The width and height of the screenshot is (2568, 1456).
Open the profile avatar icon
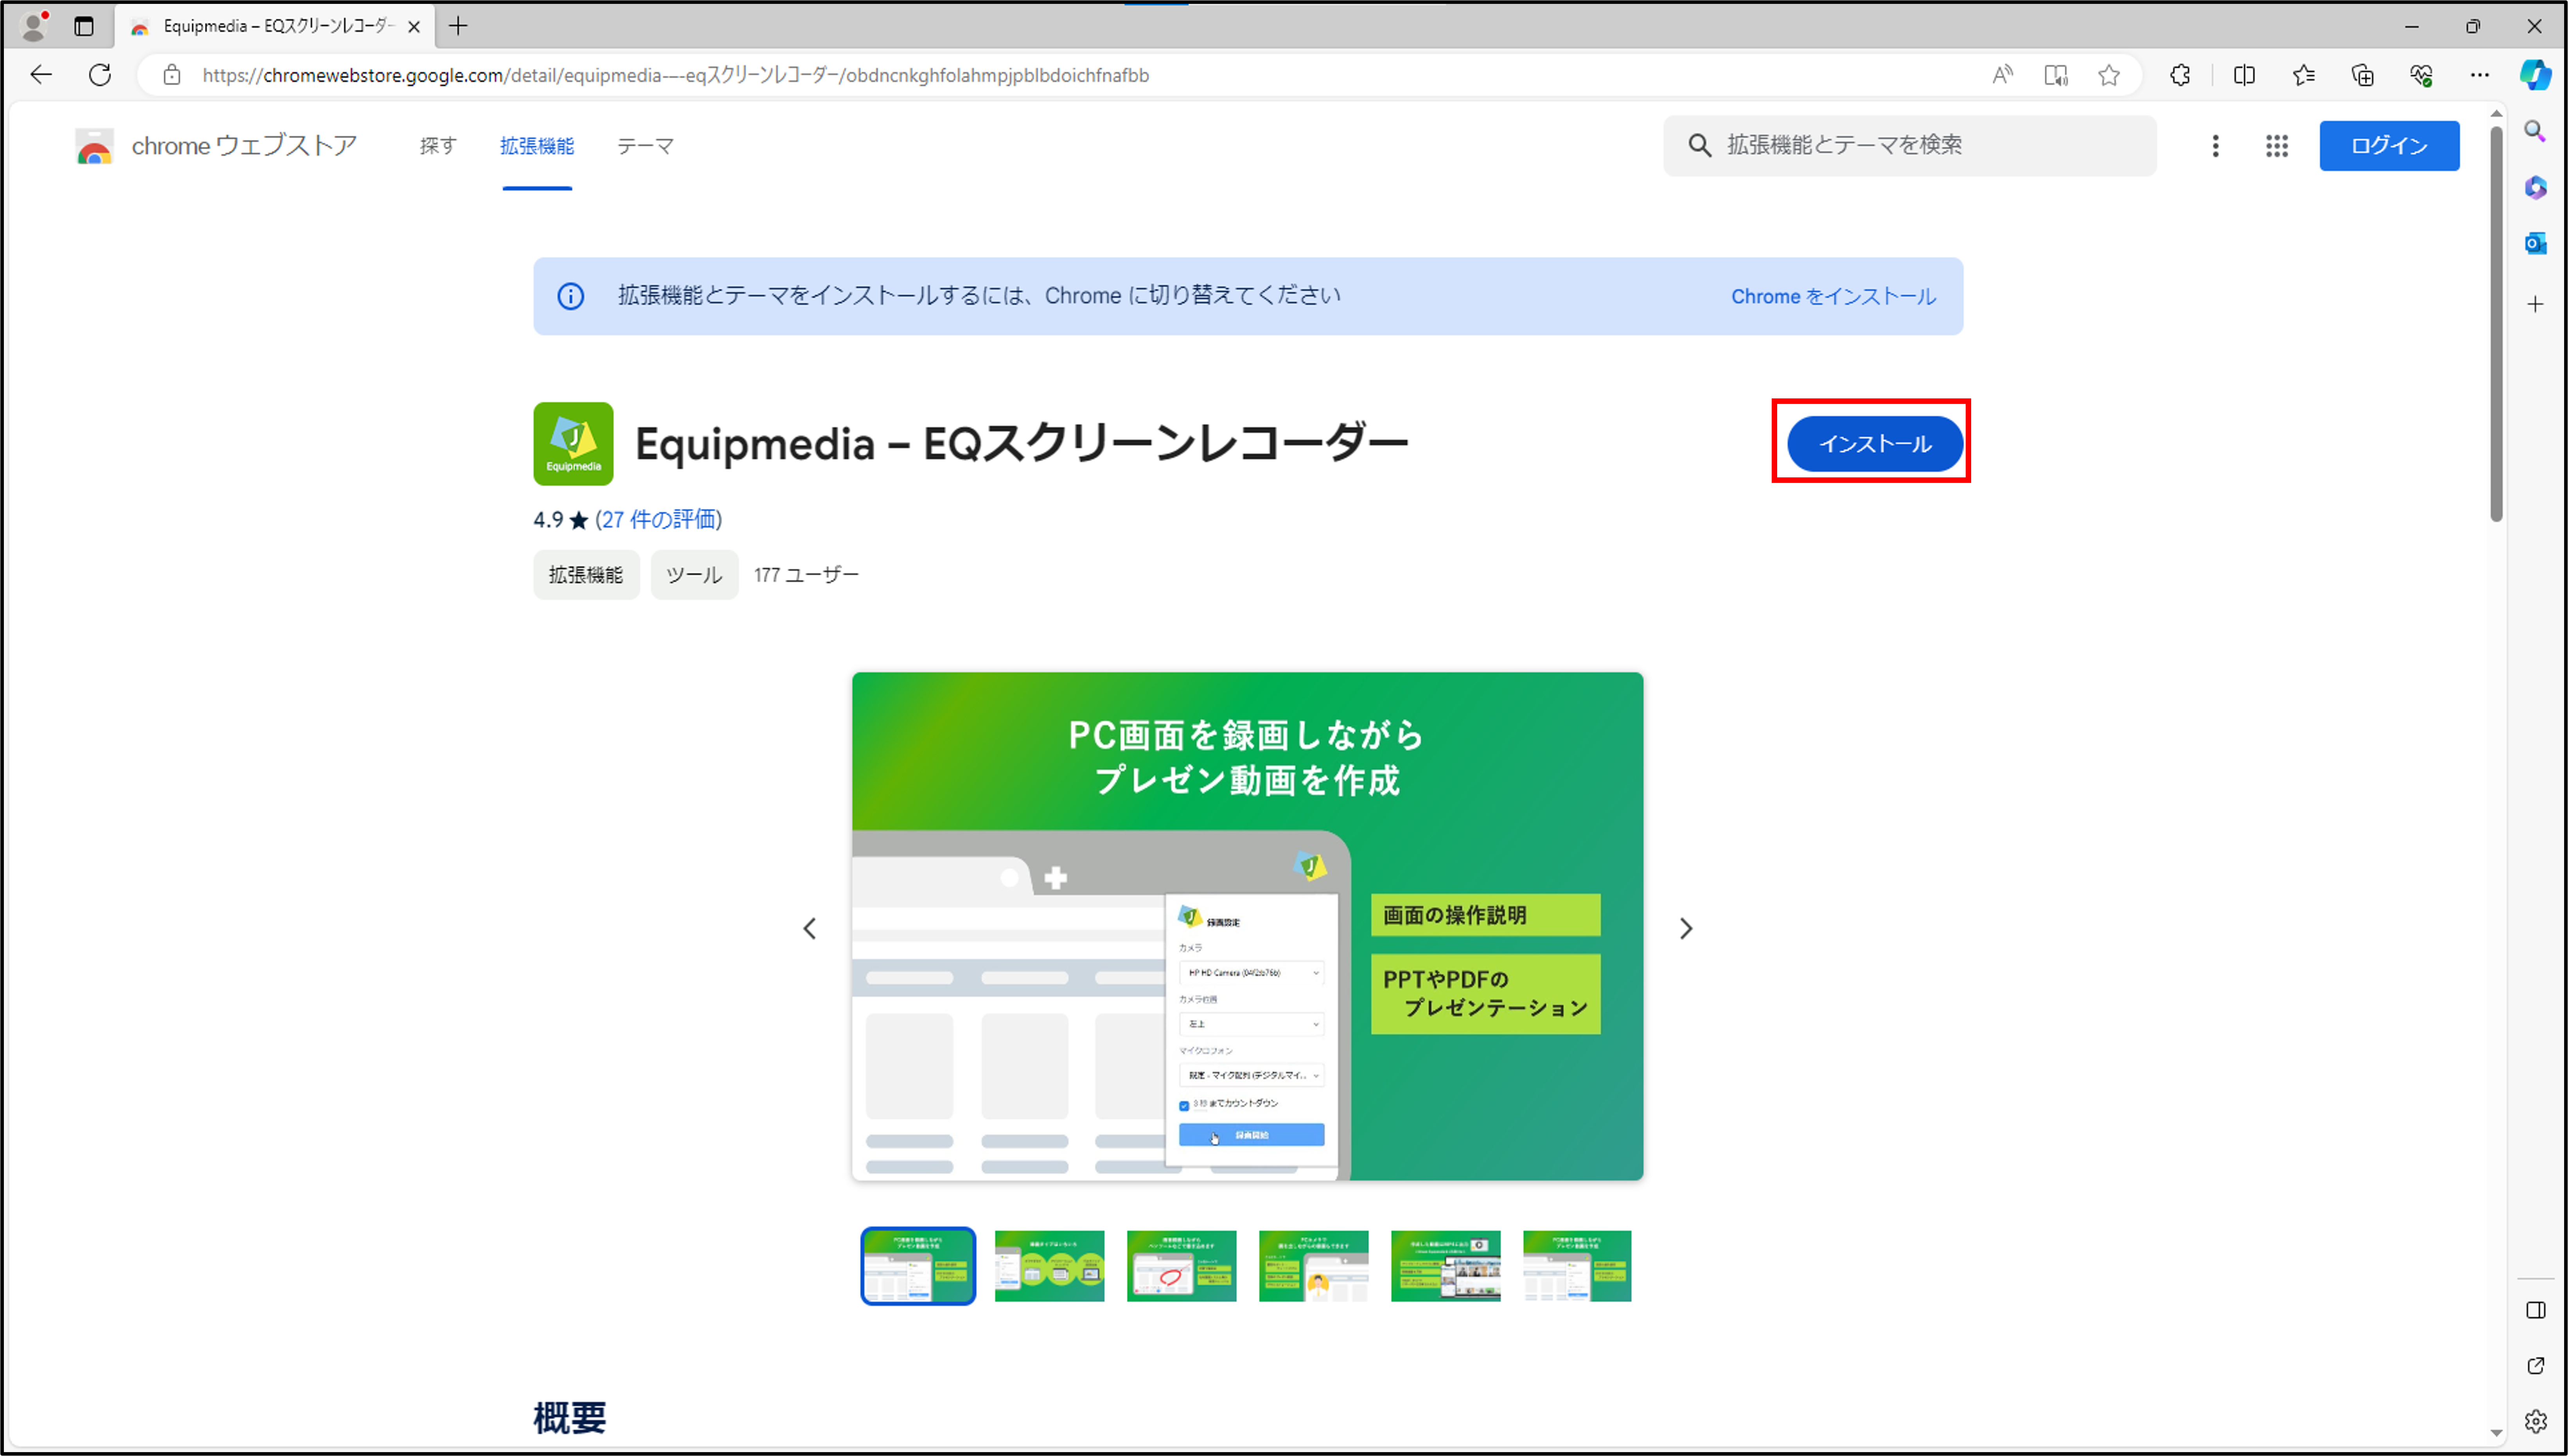coord(34,26)
